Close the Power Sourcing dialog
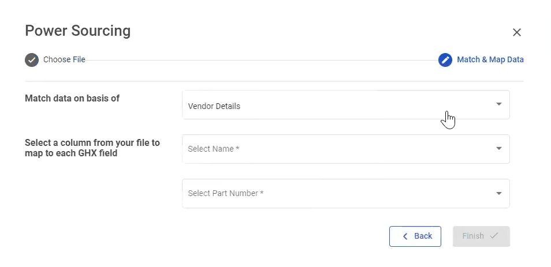Screen dimensions: 551x267 click(517, 32)
